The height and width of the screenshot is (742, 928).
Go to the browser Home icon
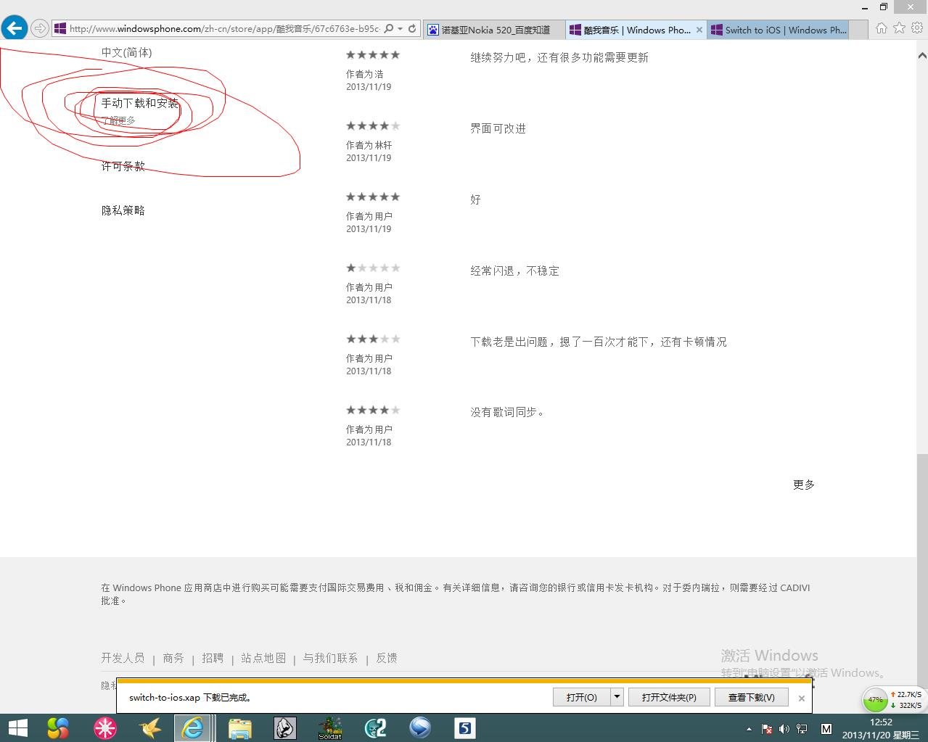[882, 28]
